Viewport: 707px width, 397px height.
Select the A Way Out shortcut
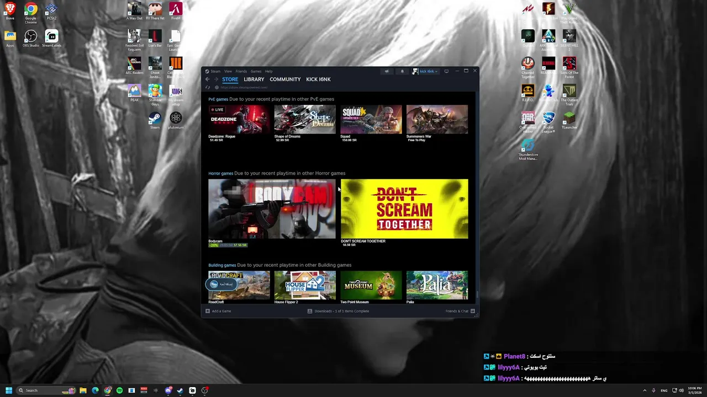[x=134, y=12]
